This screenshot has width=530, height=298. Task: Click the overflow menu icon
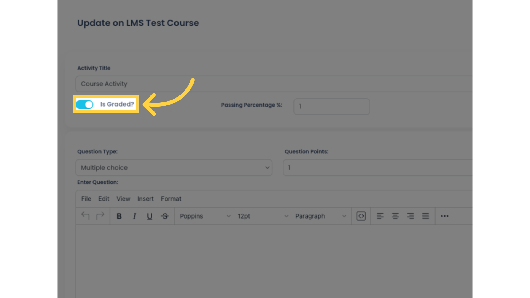click(444, 216)
